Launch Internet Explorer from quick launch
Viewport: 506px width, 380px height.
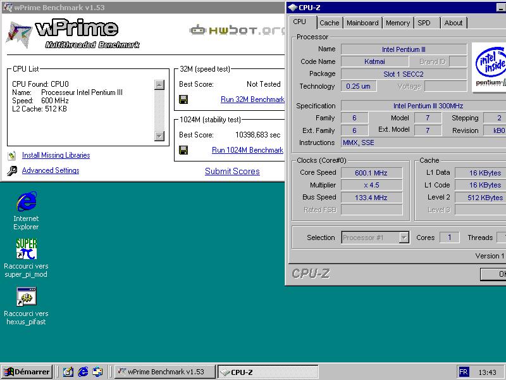click(83, 372)
